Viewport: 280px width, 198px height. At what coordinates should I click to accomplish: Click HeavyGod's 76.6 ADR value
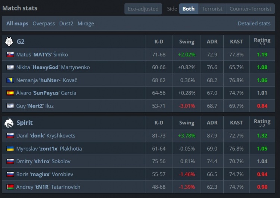[x=212, y=67]
